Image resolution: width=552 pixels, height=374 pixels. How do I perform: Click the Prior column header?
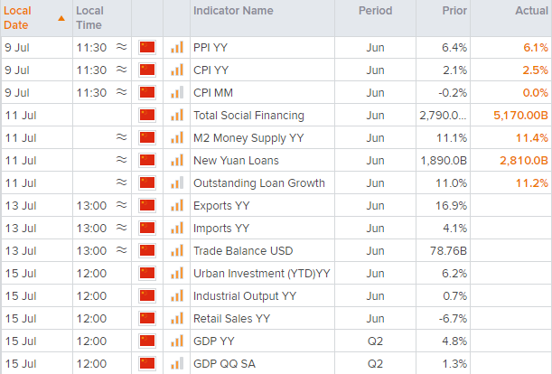(x=453, y=11)
